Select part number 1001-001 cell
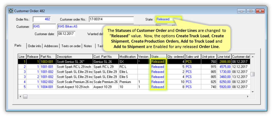This screenshot has width=273, height=117. coord(48,67)
